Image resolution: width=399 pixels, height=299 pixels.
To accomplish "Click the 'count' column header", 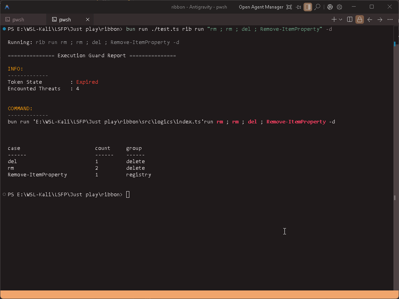I will (102, 148).
